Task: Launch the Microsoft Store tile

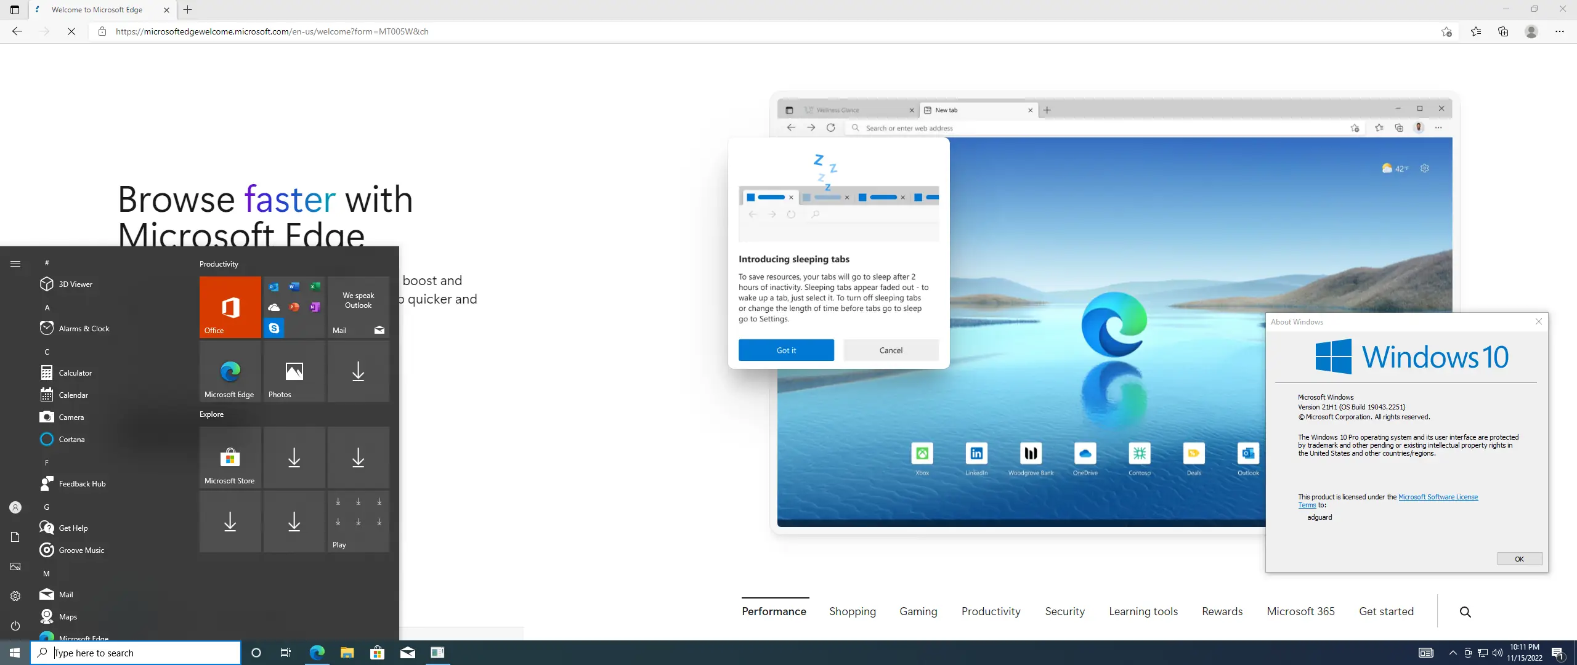Action: point(229,457)
